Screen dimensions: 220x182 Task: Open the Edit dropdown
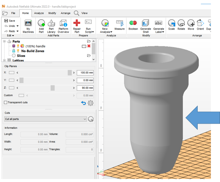point(11,36)
